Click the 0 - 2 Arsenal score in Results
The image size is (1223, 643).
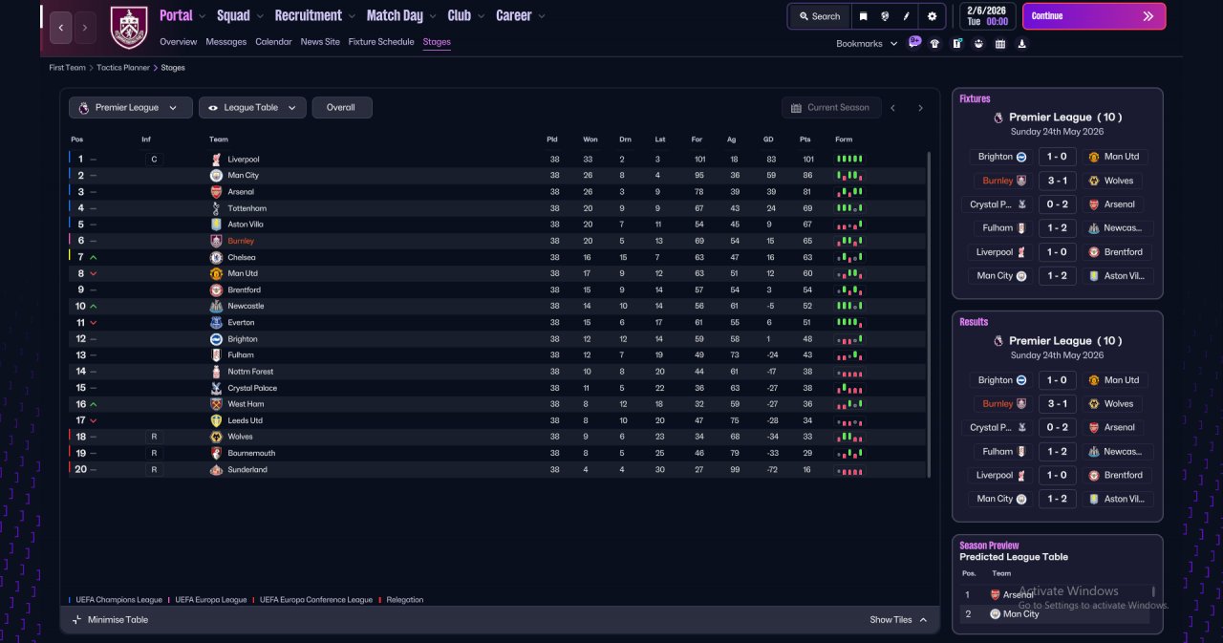1057,427
